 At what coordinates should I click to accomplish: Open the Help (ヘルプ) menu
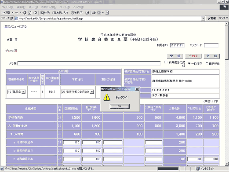(78, 7)
